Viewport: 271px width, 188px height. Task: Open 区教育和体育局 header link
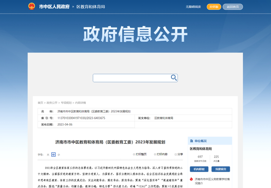tap(91, 7)
